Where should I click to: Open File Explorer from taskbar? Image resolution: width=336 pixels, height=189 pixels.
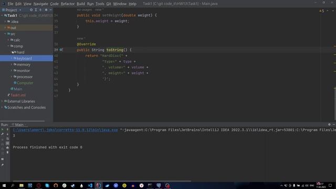click(22, 185)
